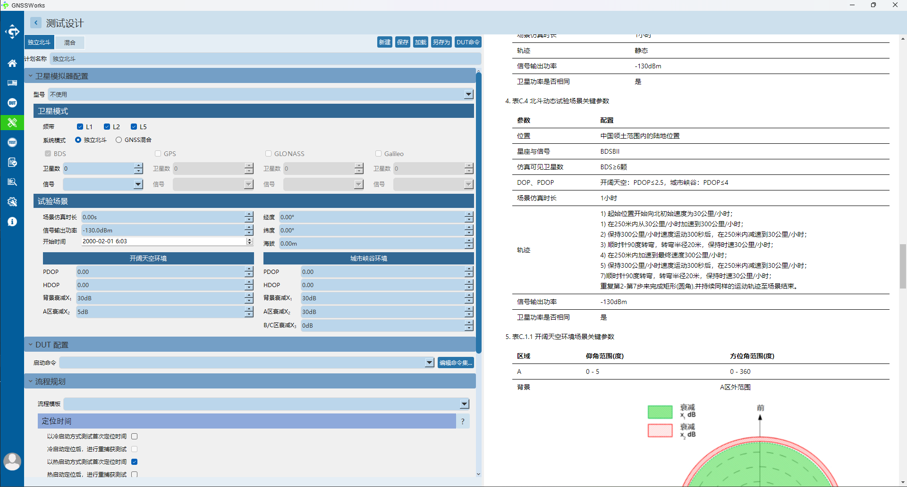Open the search results icon in sidebar

12,182
